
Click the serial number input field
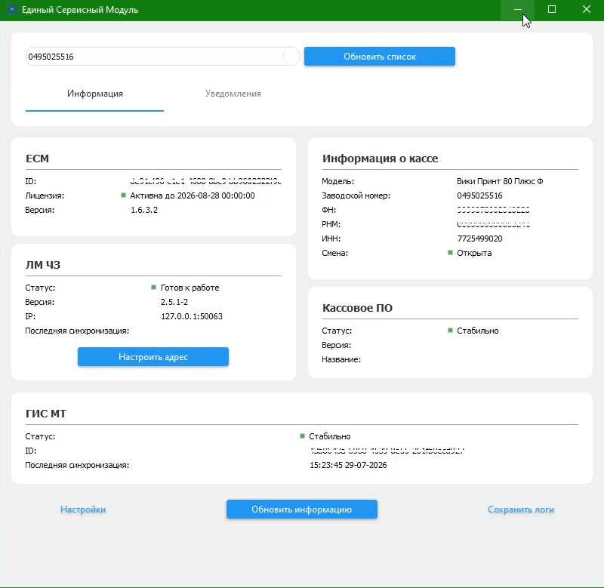[x=162, y=57]
